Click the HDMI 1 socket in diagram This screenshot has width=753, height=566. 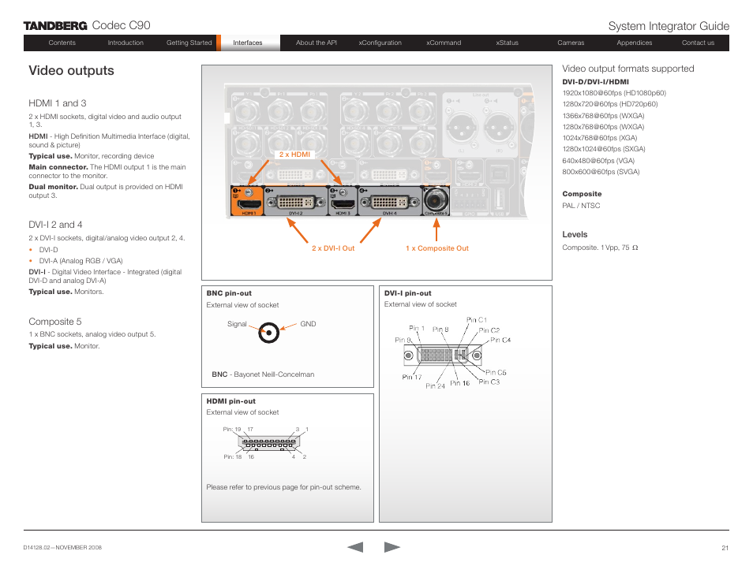tap(247, 201)
